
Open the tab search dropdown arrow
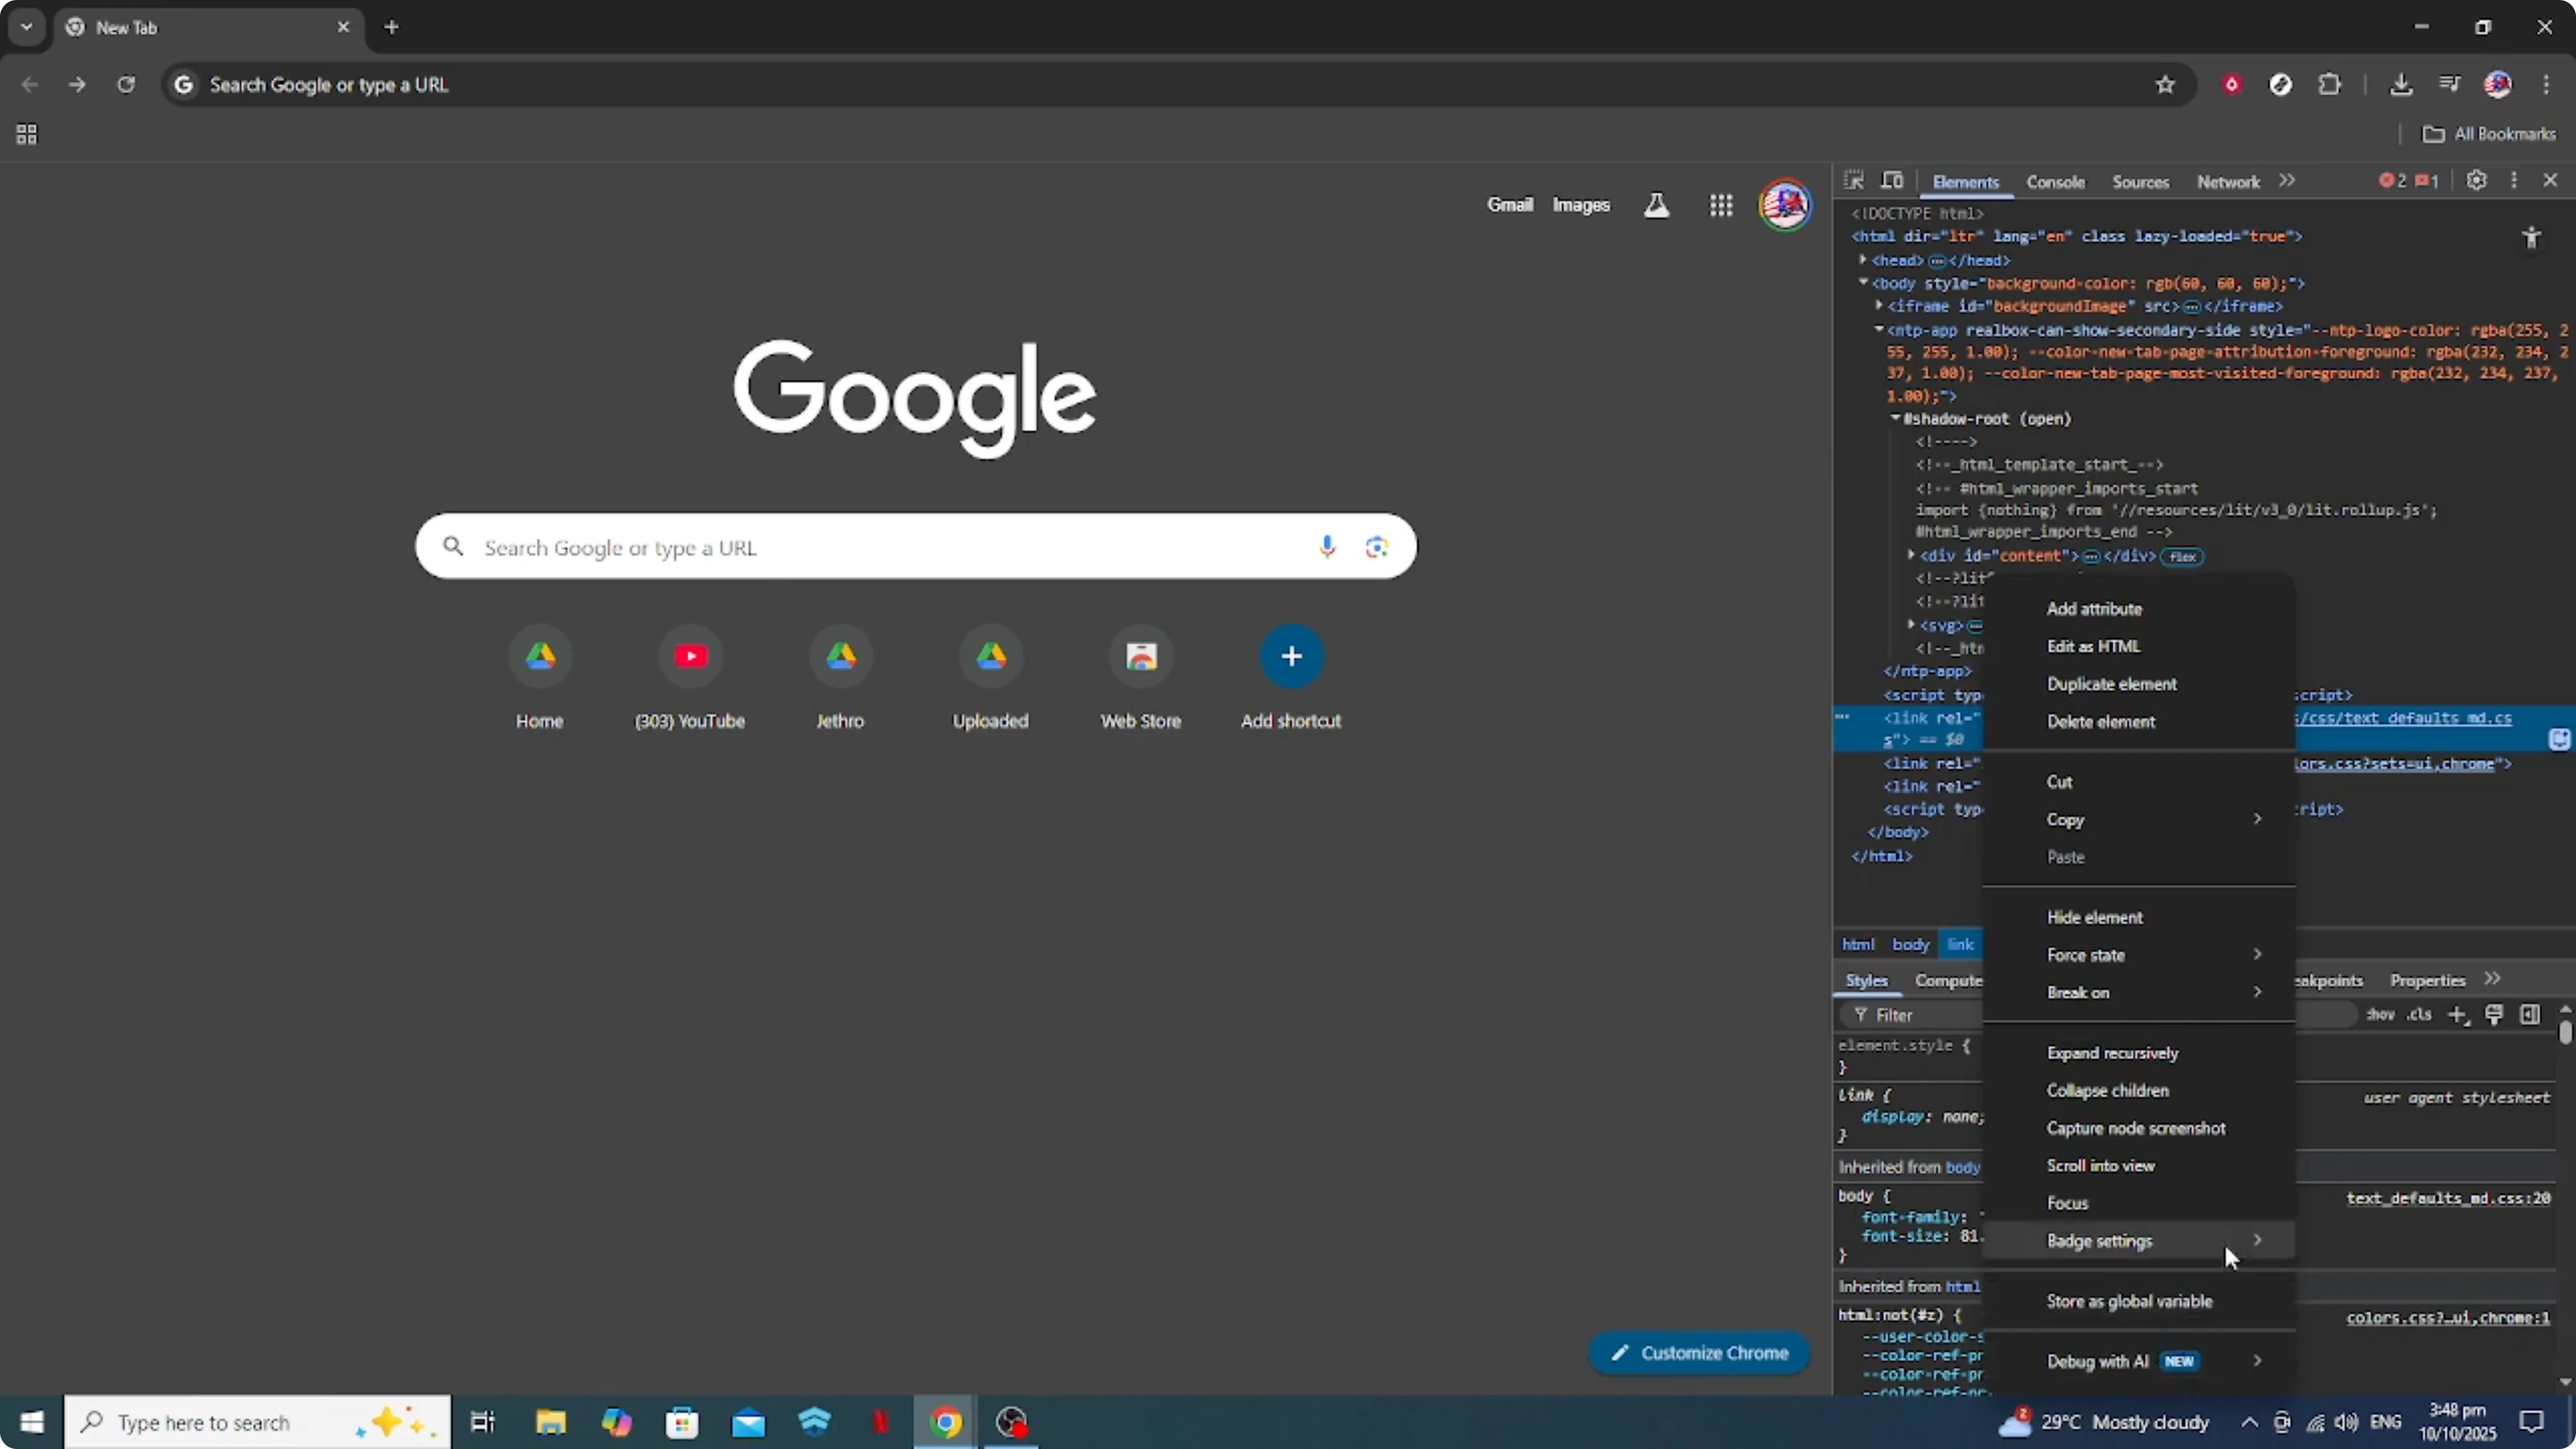click(x=27, y=27)
